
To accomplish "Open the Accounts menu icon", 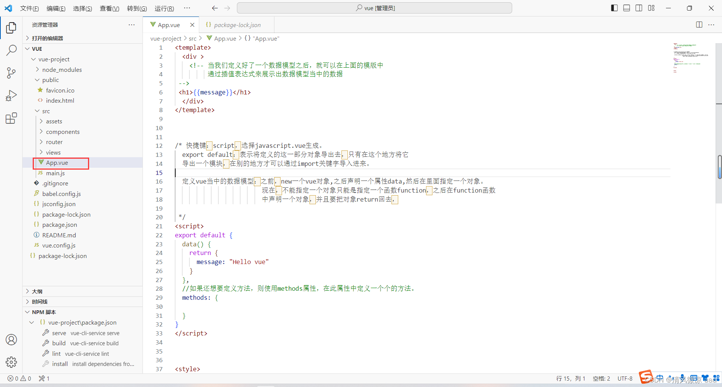I will tap(11, 340).
